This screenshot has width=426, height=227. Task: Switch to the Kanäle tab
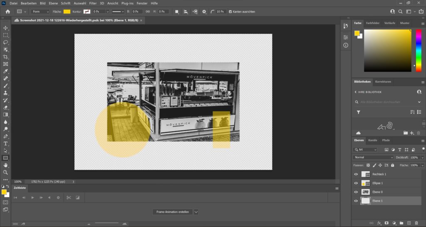pyautogui.click(x=372, y=140)
